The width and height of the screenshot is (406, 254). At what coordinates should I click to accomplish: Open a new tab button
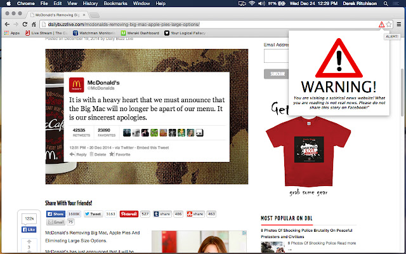pos(95,15)
